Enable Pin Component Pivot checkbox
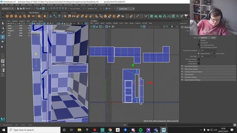 [199, 45]
